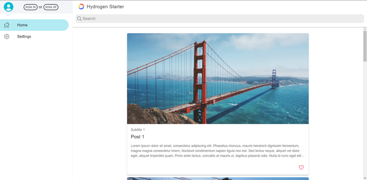Like Post 1 with the heart icon
Viewport: 367px width, 180px height.
pos(301,167)
